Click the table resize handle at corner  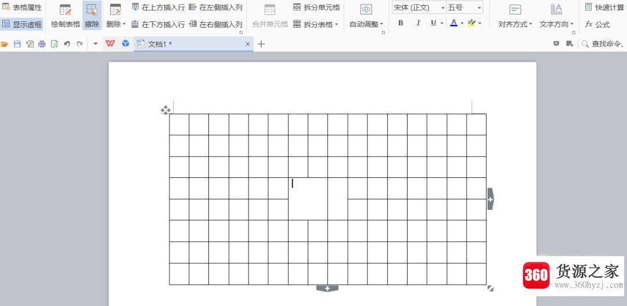coord(491,289)
